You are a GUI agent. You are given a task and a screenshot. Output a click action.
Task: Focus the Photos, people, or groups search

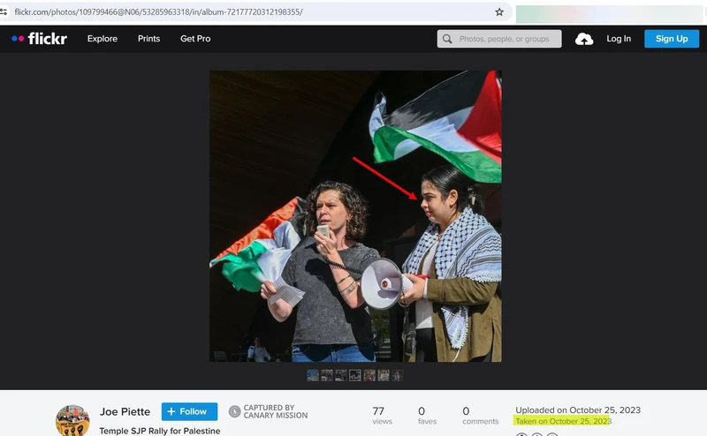(x=504, y=39)
